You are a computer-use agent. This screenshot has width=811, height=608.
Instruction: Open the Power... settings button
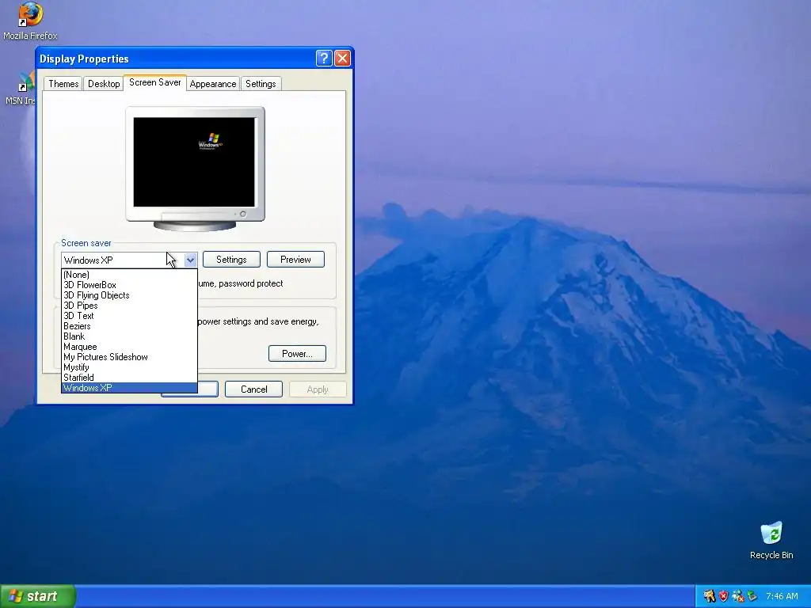(297, 354)
